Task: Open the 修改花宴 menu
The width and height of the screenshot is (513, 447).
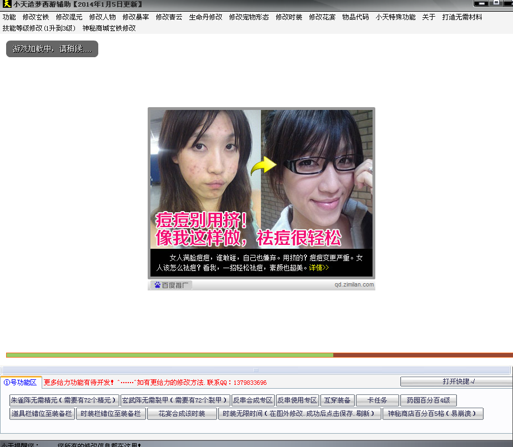Action: coord(322,17)
